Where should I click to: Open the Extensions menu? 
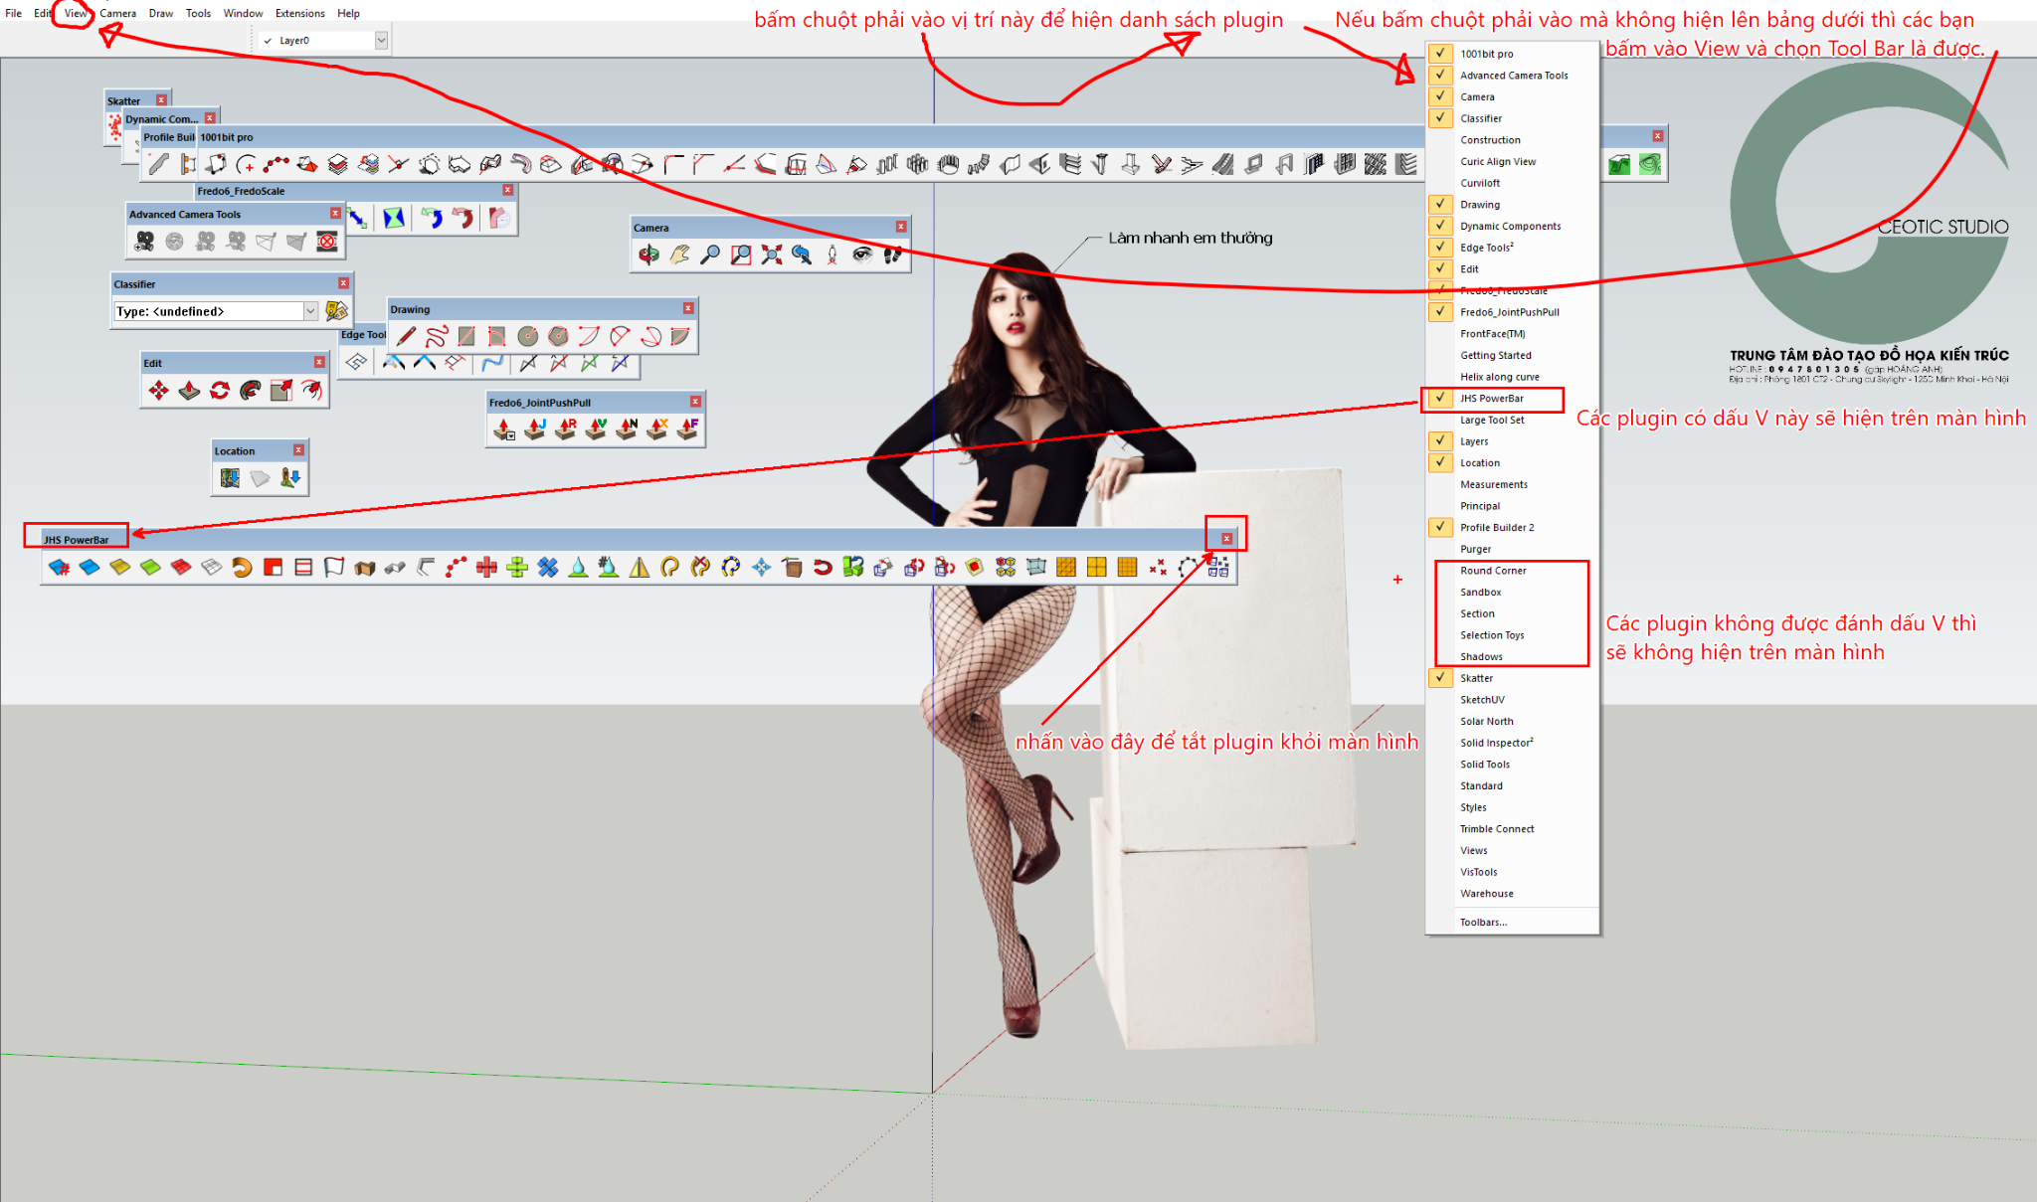pyautogui.click(x=299, y=13)
